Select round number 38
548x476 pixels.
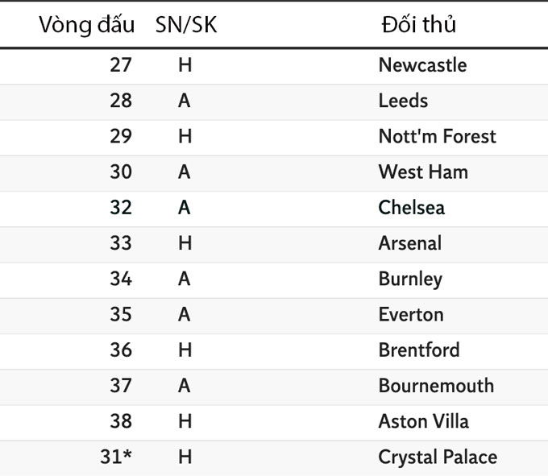[120, 420]
